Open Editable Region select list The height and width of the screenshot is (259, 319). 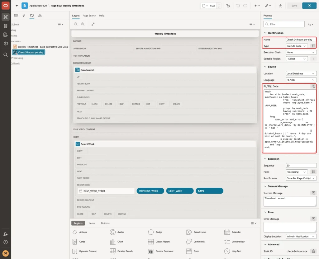coord(297,59)
